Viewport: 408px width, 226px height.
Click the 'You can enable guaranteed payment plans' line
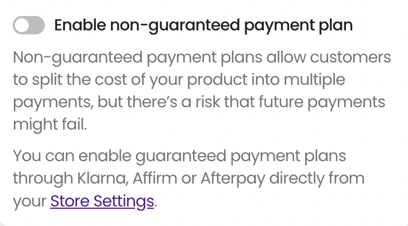pyautogui.click(x=179, y=156)
